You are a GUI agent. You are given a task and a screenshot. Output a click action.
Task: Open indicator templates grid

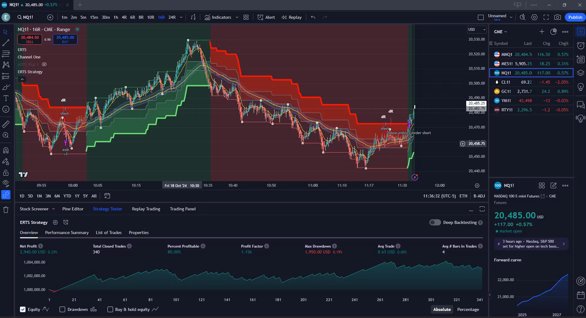pyautogui.click(x=246, y=17)
